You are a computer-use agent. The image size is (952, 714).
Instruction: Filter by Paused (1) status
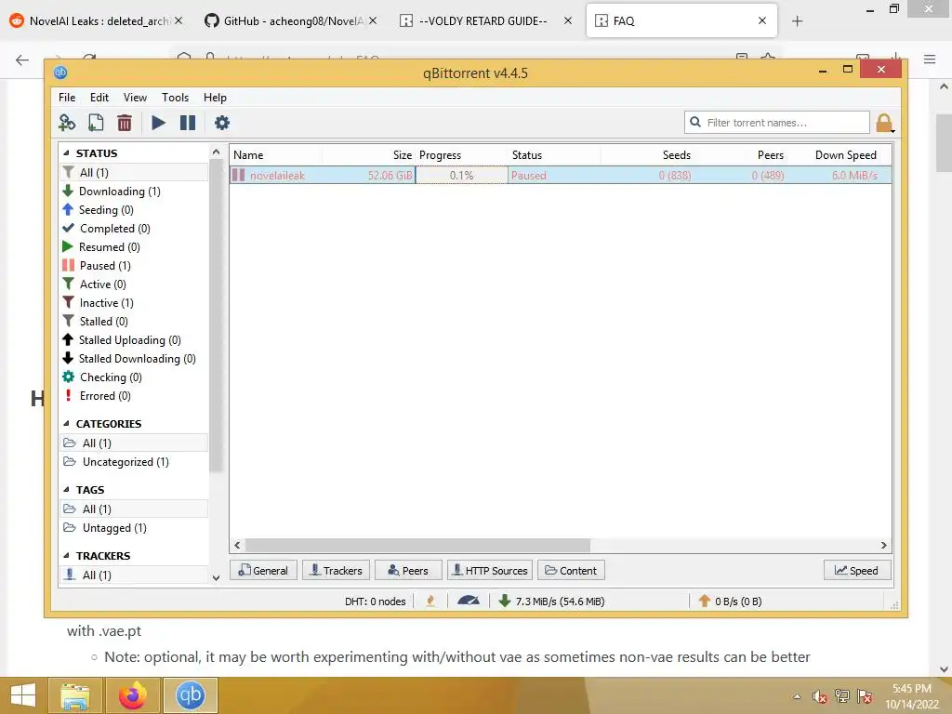pyautogui.click(x=134, y=265)
